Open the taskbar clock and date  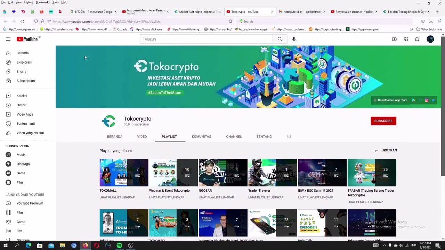(x=425, y=245)
